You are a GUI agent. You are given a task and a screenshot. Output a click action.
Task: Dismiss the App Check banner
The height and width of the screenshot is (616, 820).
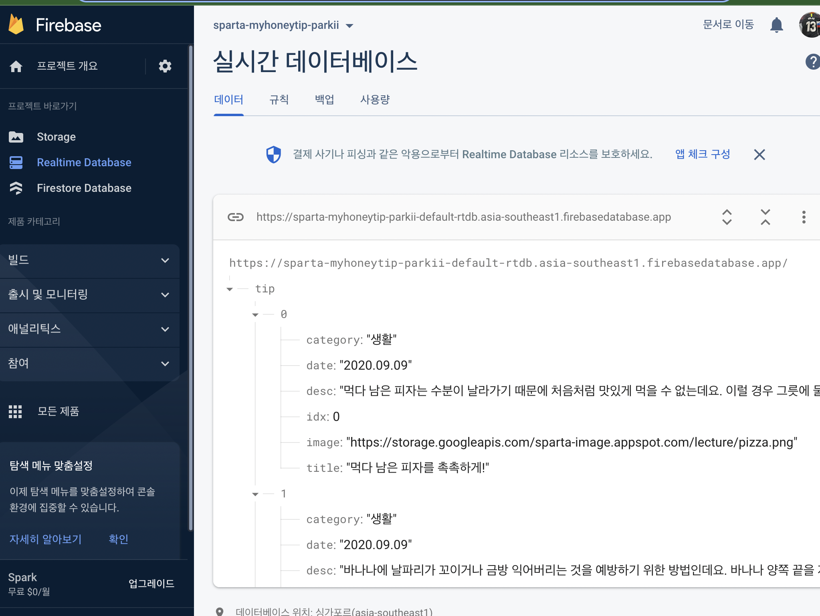759,155
